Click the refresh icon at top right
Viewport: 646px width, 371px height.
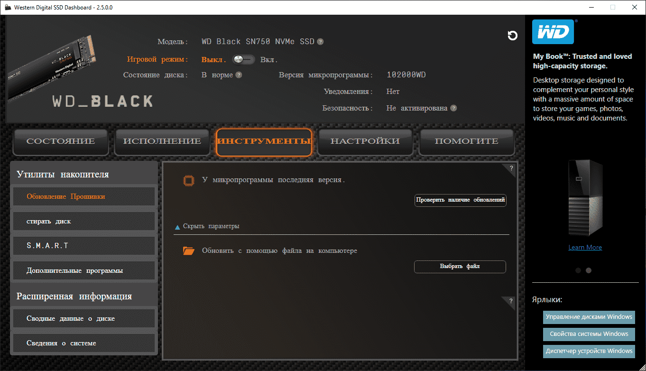(512, 36)
